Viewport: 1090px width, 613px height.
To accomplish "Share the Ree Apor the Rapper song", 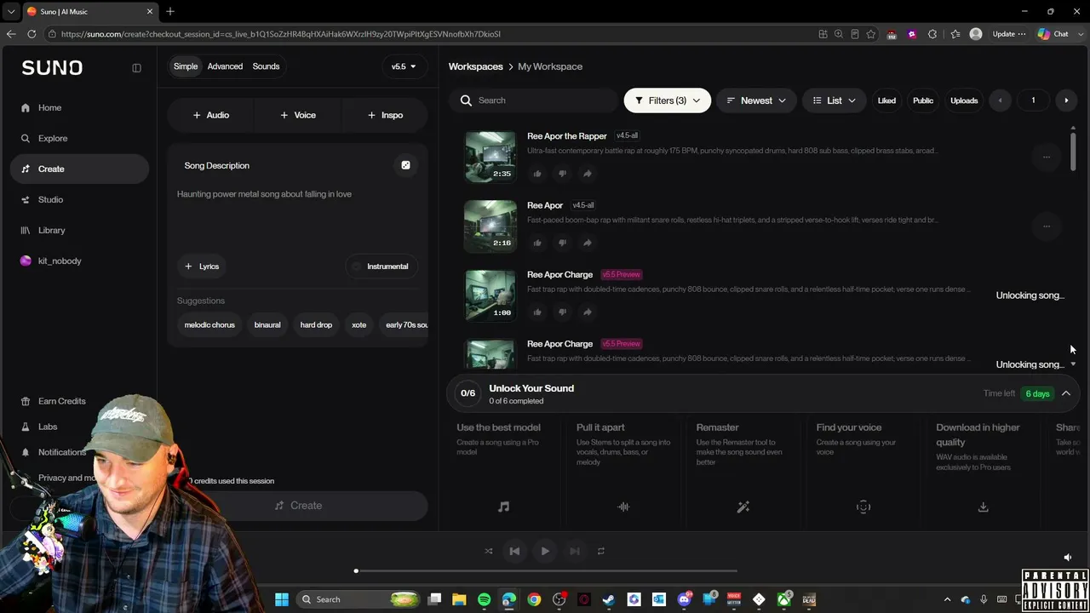I will (588, 174).
